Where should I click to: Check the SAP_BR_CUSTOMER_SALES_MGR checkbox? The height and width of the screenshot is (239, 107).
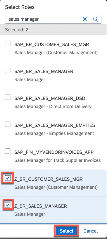pos(8,44)
